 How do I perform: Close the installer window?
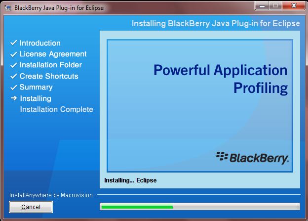click(x=294, y=6)
